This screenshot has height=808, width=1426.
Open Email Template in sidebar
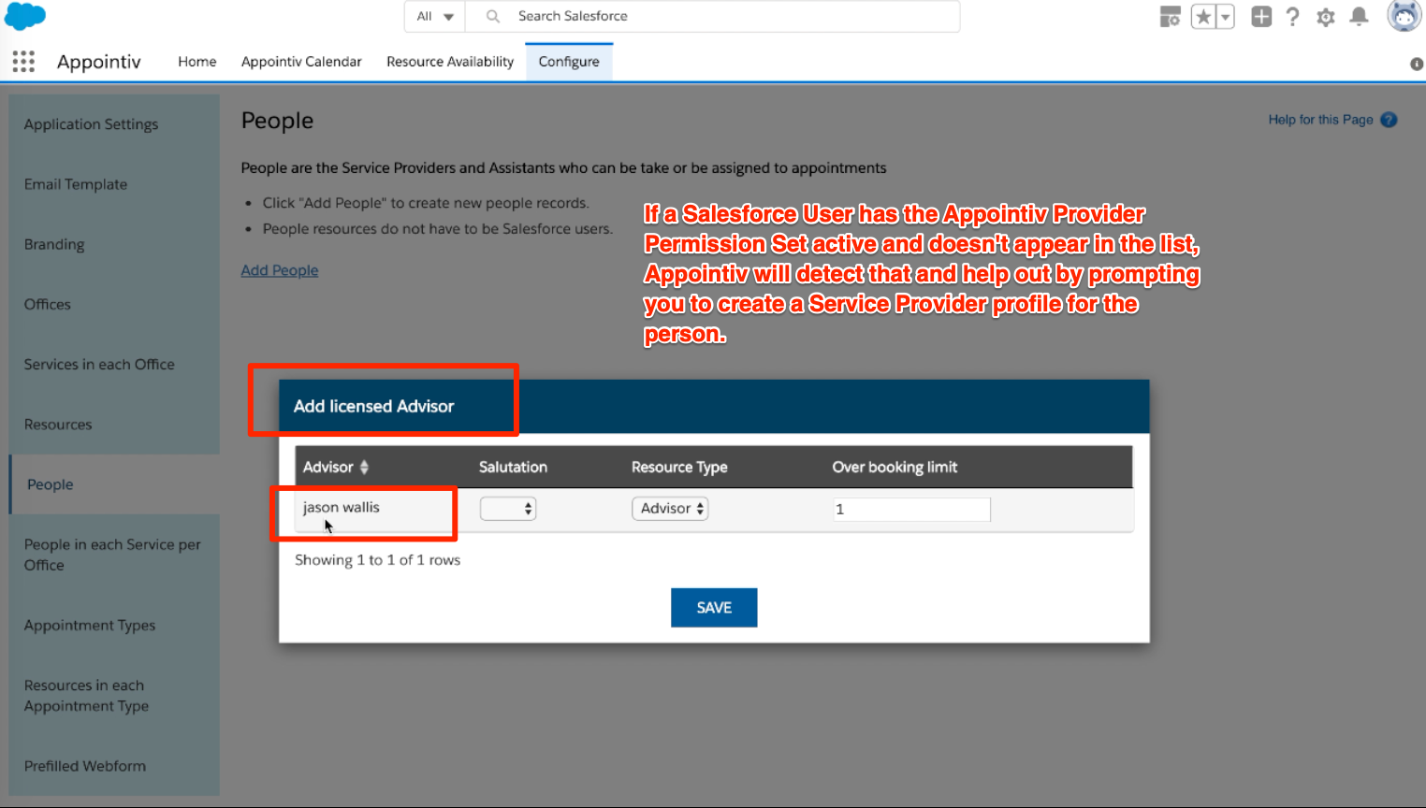pyautogui.click(x=114, y=184)
